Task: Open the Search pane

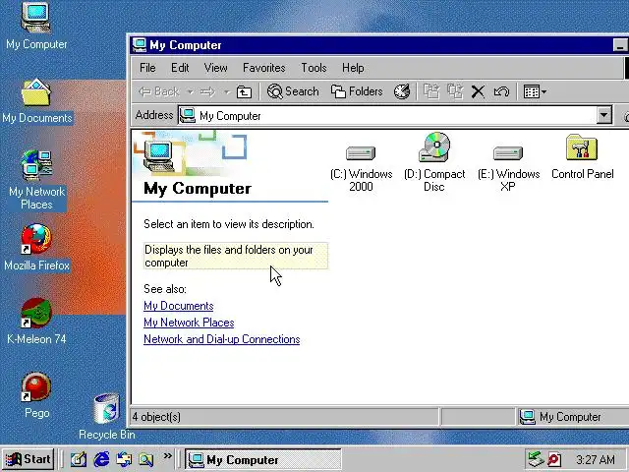Action: 293,91
